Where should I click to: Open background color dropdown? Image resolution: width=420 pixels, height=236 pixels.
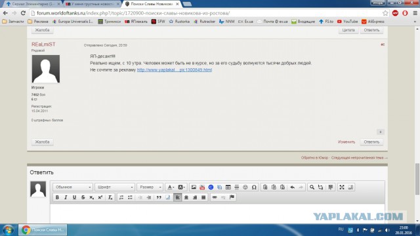[181, 187]
